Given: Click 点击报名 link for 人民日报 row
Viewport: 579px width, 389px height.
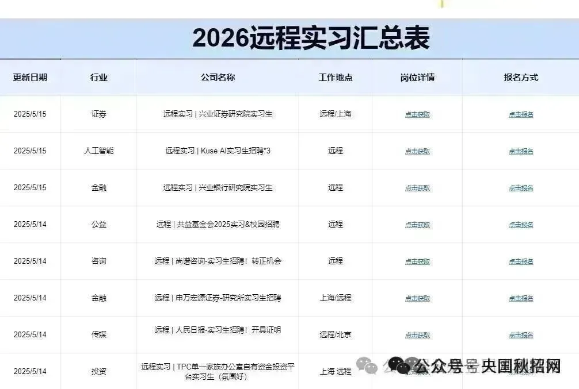Looking at the screenshot, I should point(521,335).
